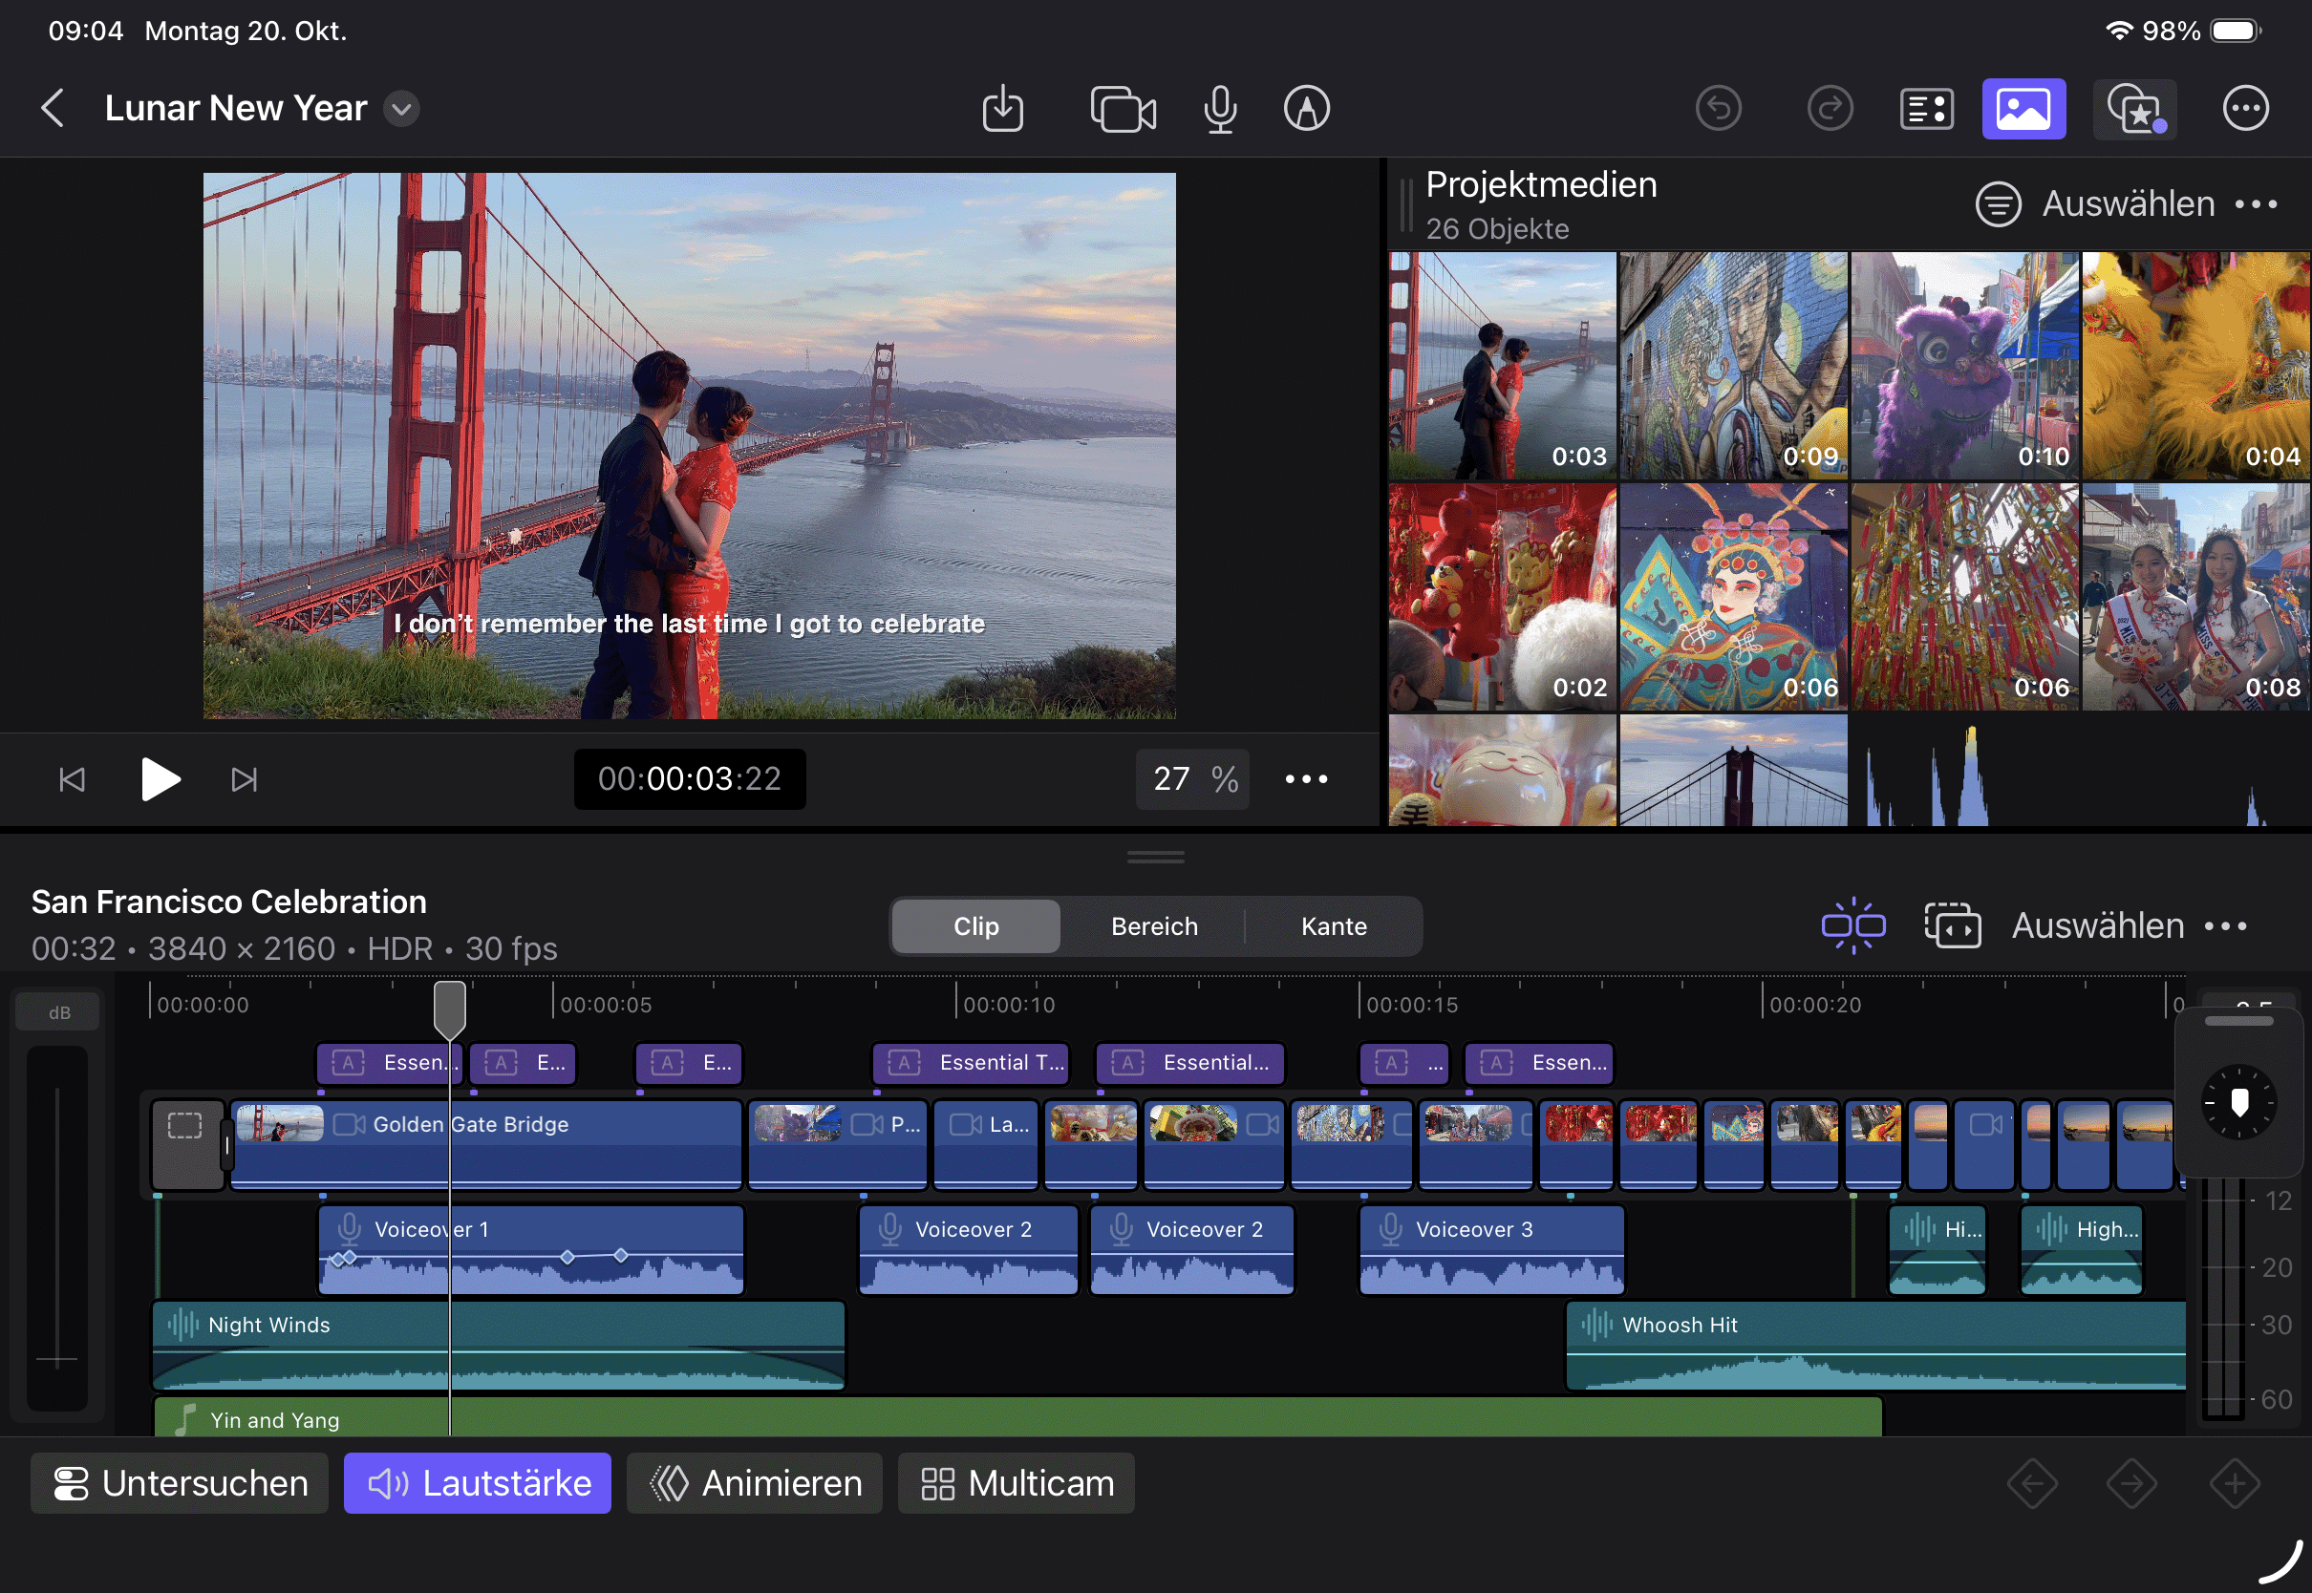Toggle the Untersuchen inspect button

180,1483
